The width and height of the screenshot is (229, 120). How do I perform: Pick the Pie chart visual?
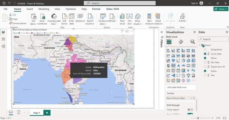pyautogui.click(x=183, y=60)
